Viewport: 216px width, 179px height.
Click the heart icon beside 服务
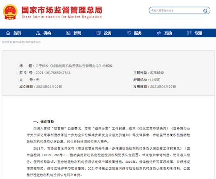click(129, 33)
